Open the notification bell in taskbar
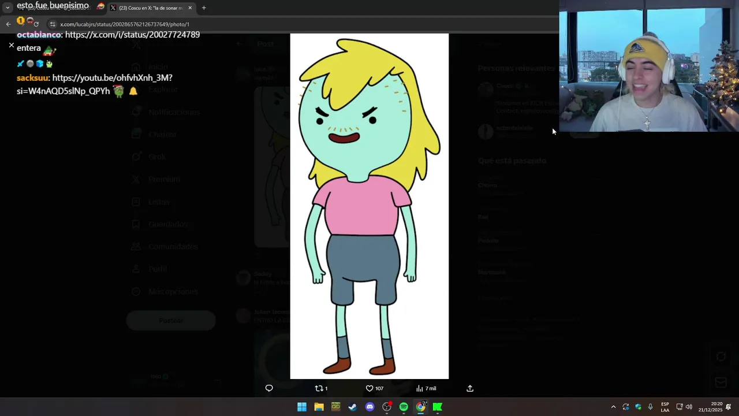The image size is (739, 416). click(729, 407)
